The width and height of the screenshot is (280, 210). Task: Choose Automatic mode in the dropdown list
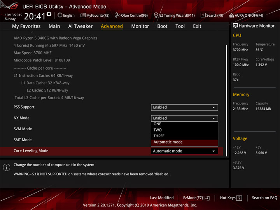[x=184, y=142]
